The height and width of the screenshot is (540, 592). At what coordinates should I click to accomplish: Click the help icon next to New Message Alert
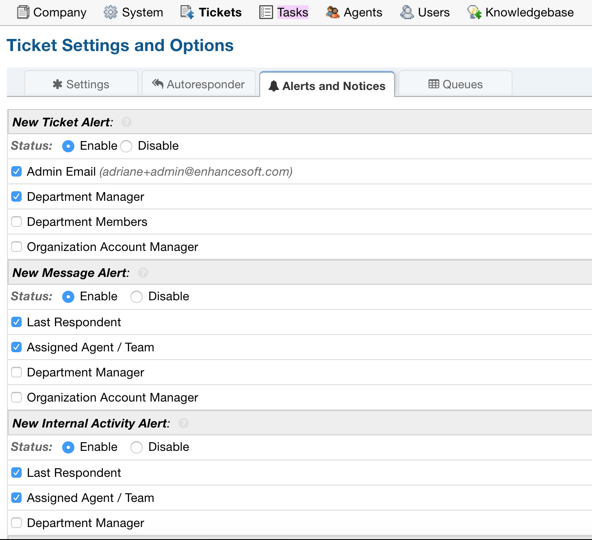click(x=143, y=273)
